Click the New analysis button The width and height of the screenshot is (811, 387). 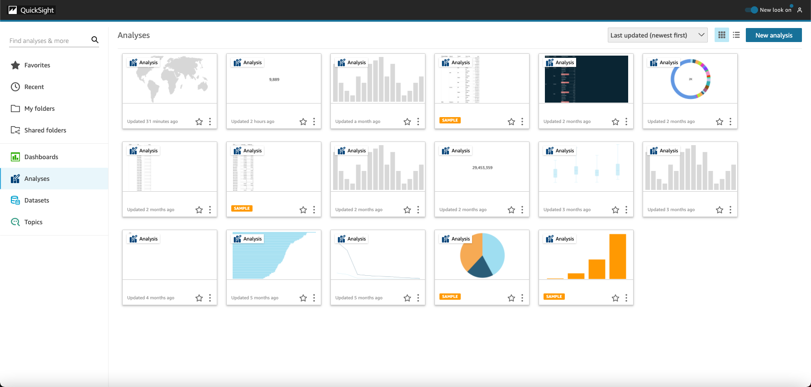pyautogui.click(x=773, y=35)
